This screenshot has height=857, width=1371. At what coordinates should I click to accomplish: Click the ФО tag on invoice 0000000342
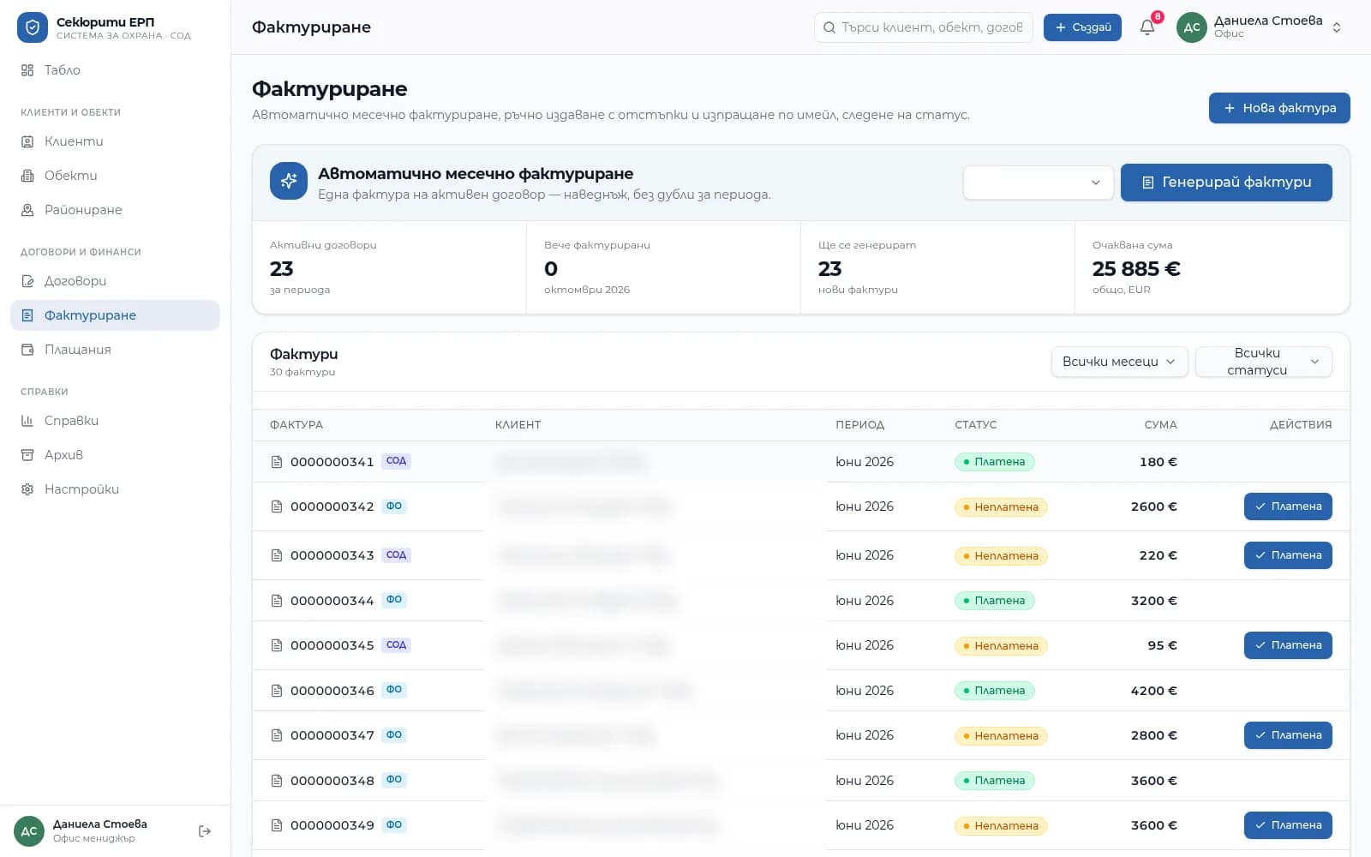click(x=394, y=506)
